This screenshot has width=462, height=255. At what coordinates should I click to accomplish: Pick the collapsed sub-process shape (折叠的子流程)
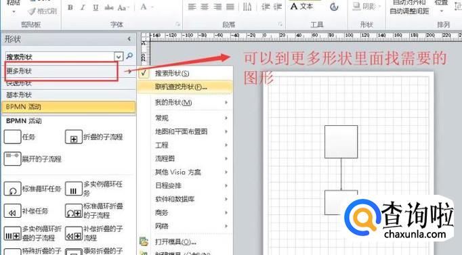94,137
